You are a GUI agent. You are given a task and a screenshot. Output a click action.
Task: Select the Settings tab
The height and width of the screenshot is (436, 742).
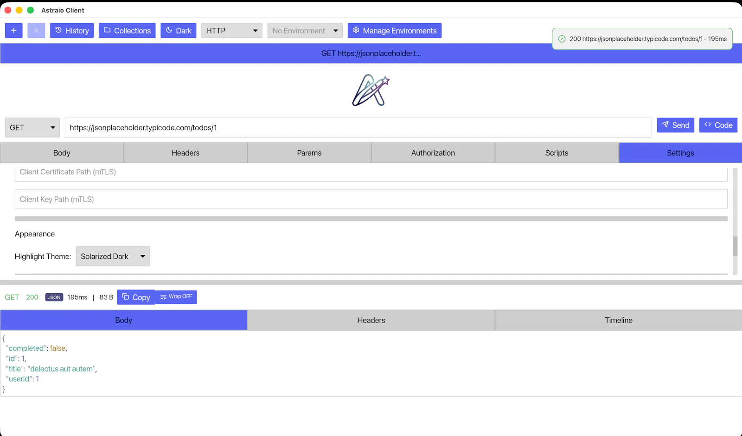coord(680,153)
